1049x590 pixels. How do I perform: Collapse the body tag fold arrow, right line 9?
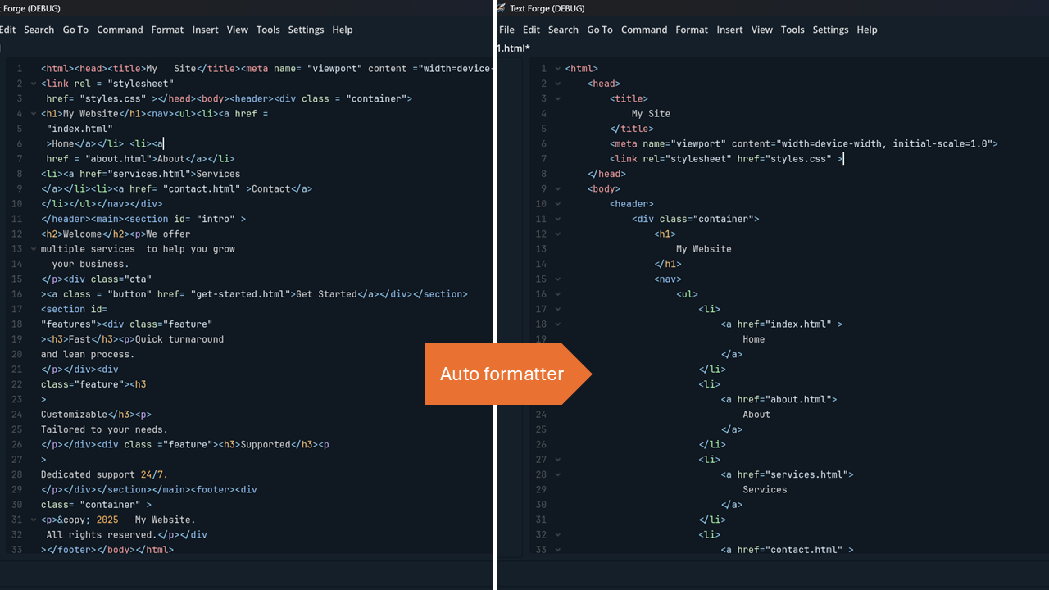557,188
